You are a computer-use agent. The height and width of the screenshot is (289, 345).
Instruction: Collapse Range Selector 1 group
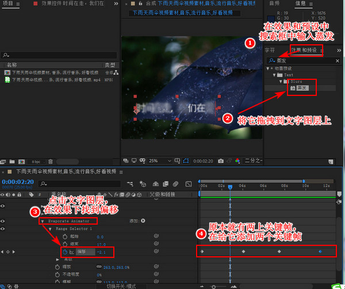[50, 229]
